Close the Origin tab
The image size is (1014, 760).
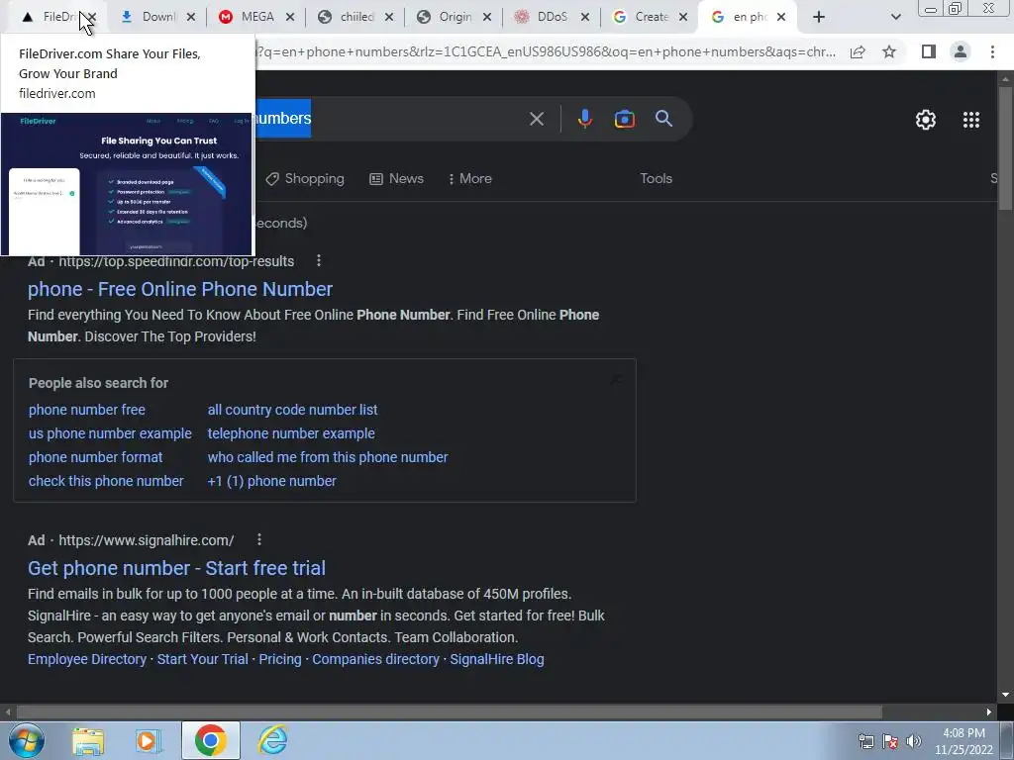click(487, 18)
